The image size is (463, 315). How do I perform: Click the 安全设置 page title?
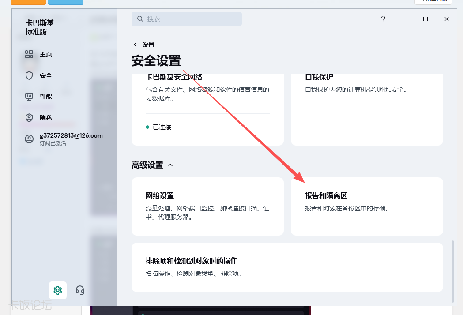pos(156,61)
